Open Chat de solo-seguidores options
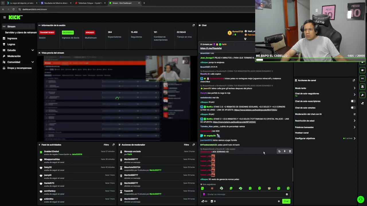 click(x=325, y=94)
